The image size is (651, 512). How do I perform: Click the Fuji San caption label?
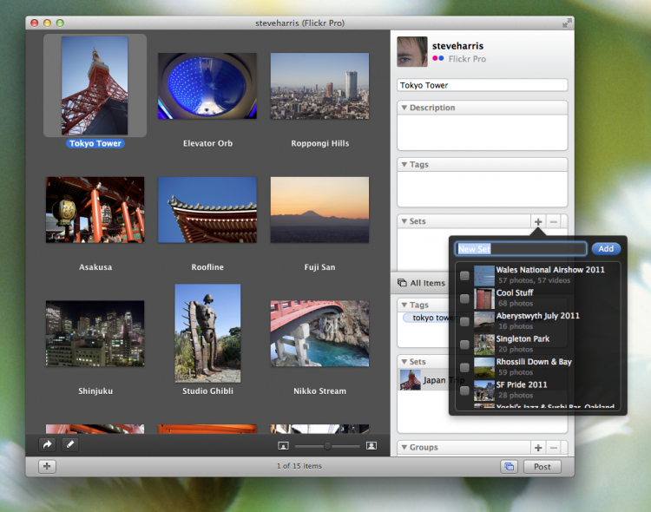[319, 267]
